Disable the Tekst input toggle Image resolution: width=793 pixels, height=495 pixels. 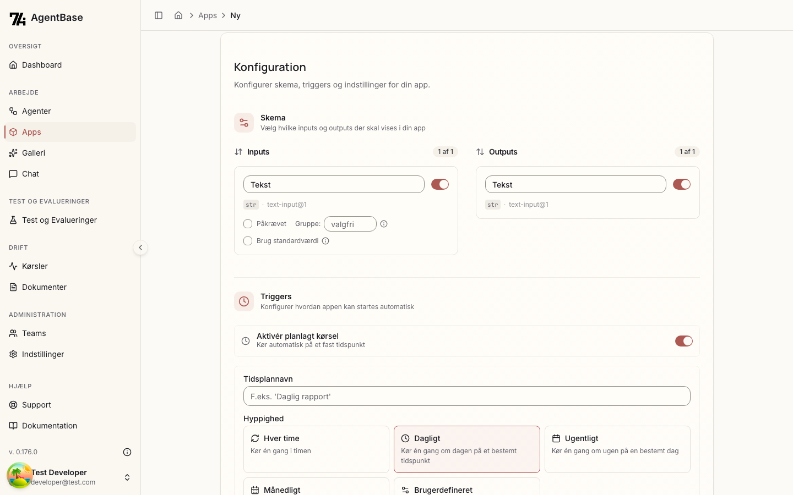440,184
